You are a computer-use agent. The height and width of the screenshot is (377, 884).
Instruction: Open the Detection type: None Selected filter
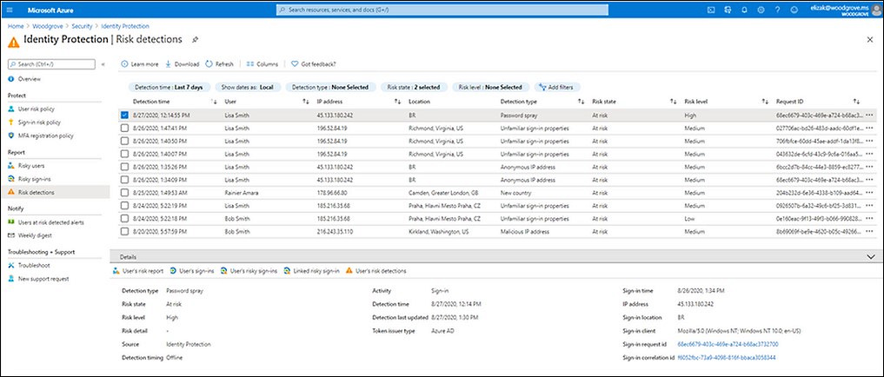click(329, 88)
